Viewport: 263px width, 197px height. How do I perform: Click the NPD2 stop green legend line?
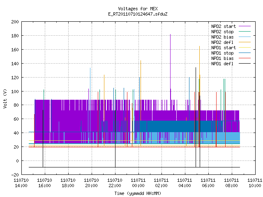pos(245,32)
